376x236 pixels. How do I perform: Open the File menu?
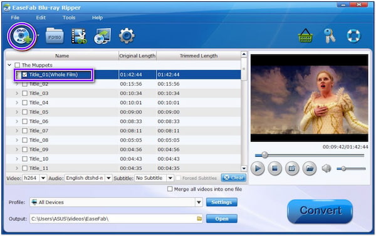click(x=15, y=17)
